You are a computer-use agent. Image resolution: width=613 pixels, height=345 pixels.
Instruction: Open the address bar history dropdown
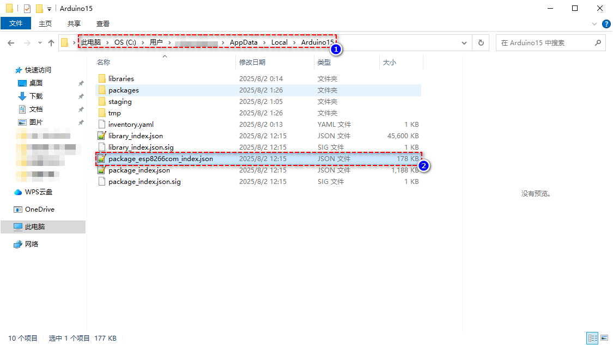coord(464,43)
